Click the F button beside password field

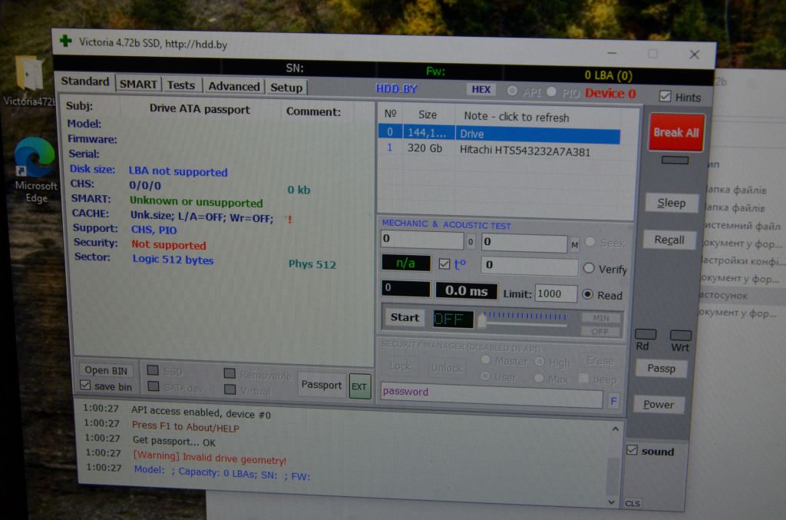tap(613, 400)
